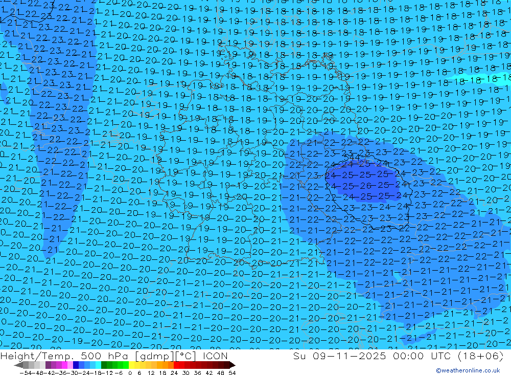The image size is (511, 375).
Task: Click the dark blue -30 legend swatch
Action: point(76,365)
